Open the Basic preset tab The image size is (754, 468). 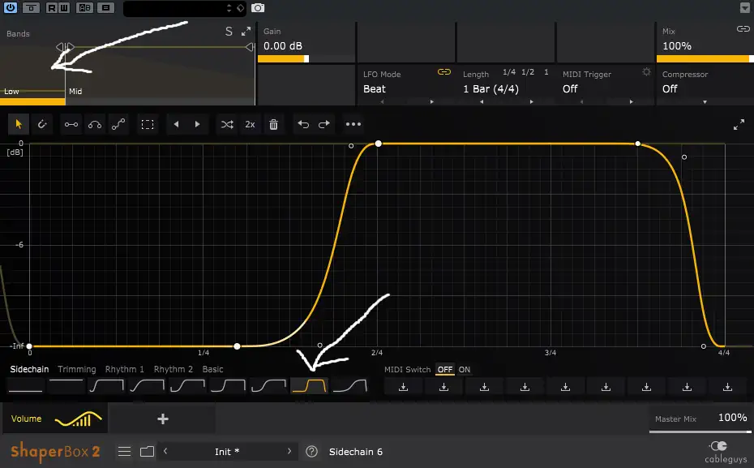tap(212, 369)
